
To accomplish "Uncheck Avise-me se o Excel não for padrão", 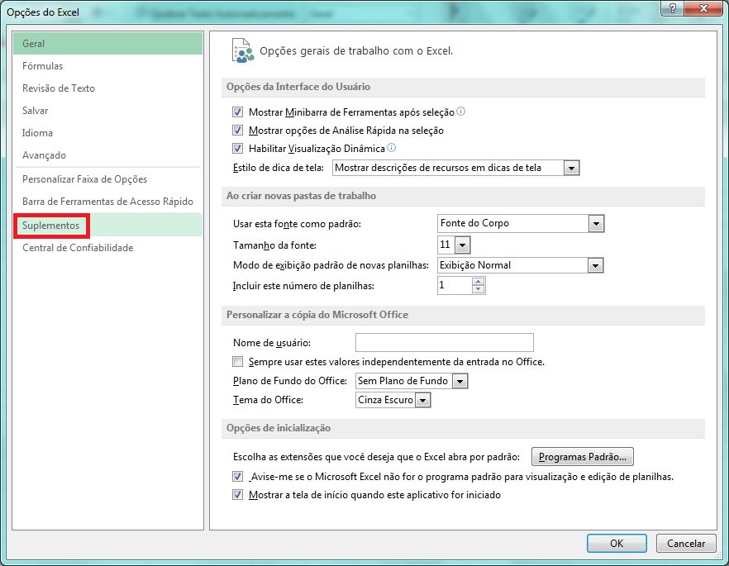I will pos(237,476).
